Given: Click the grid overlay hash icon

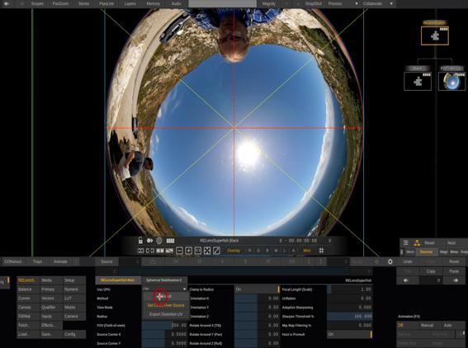Looking at the screenshot, I should (x=321, y=251).
